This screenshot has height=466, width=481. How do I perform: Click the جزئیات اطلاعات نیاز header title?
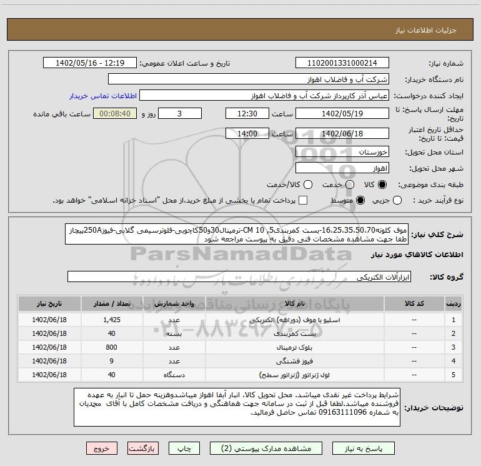pyautogui.click(x=426, y=30)
